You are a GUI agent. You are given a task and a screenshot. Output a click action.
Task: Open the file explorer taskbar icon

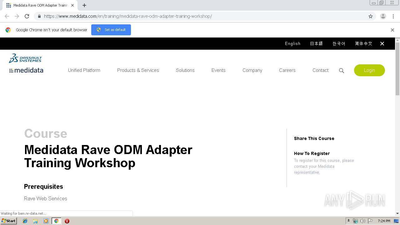pos(35,221)
